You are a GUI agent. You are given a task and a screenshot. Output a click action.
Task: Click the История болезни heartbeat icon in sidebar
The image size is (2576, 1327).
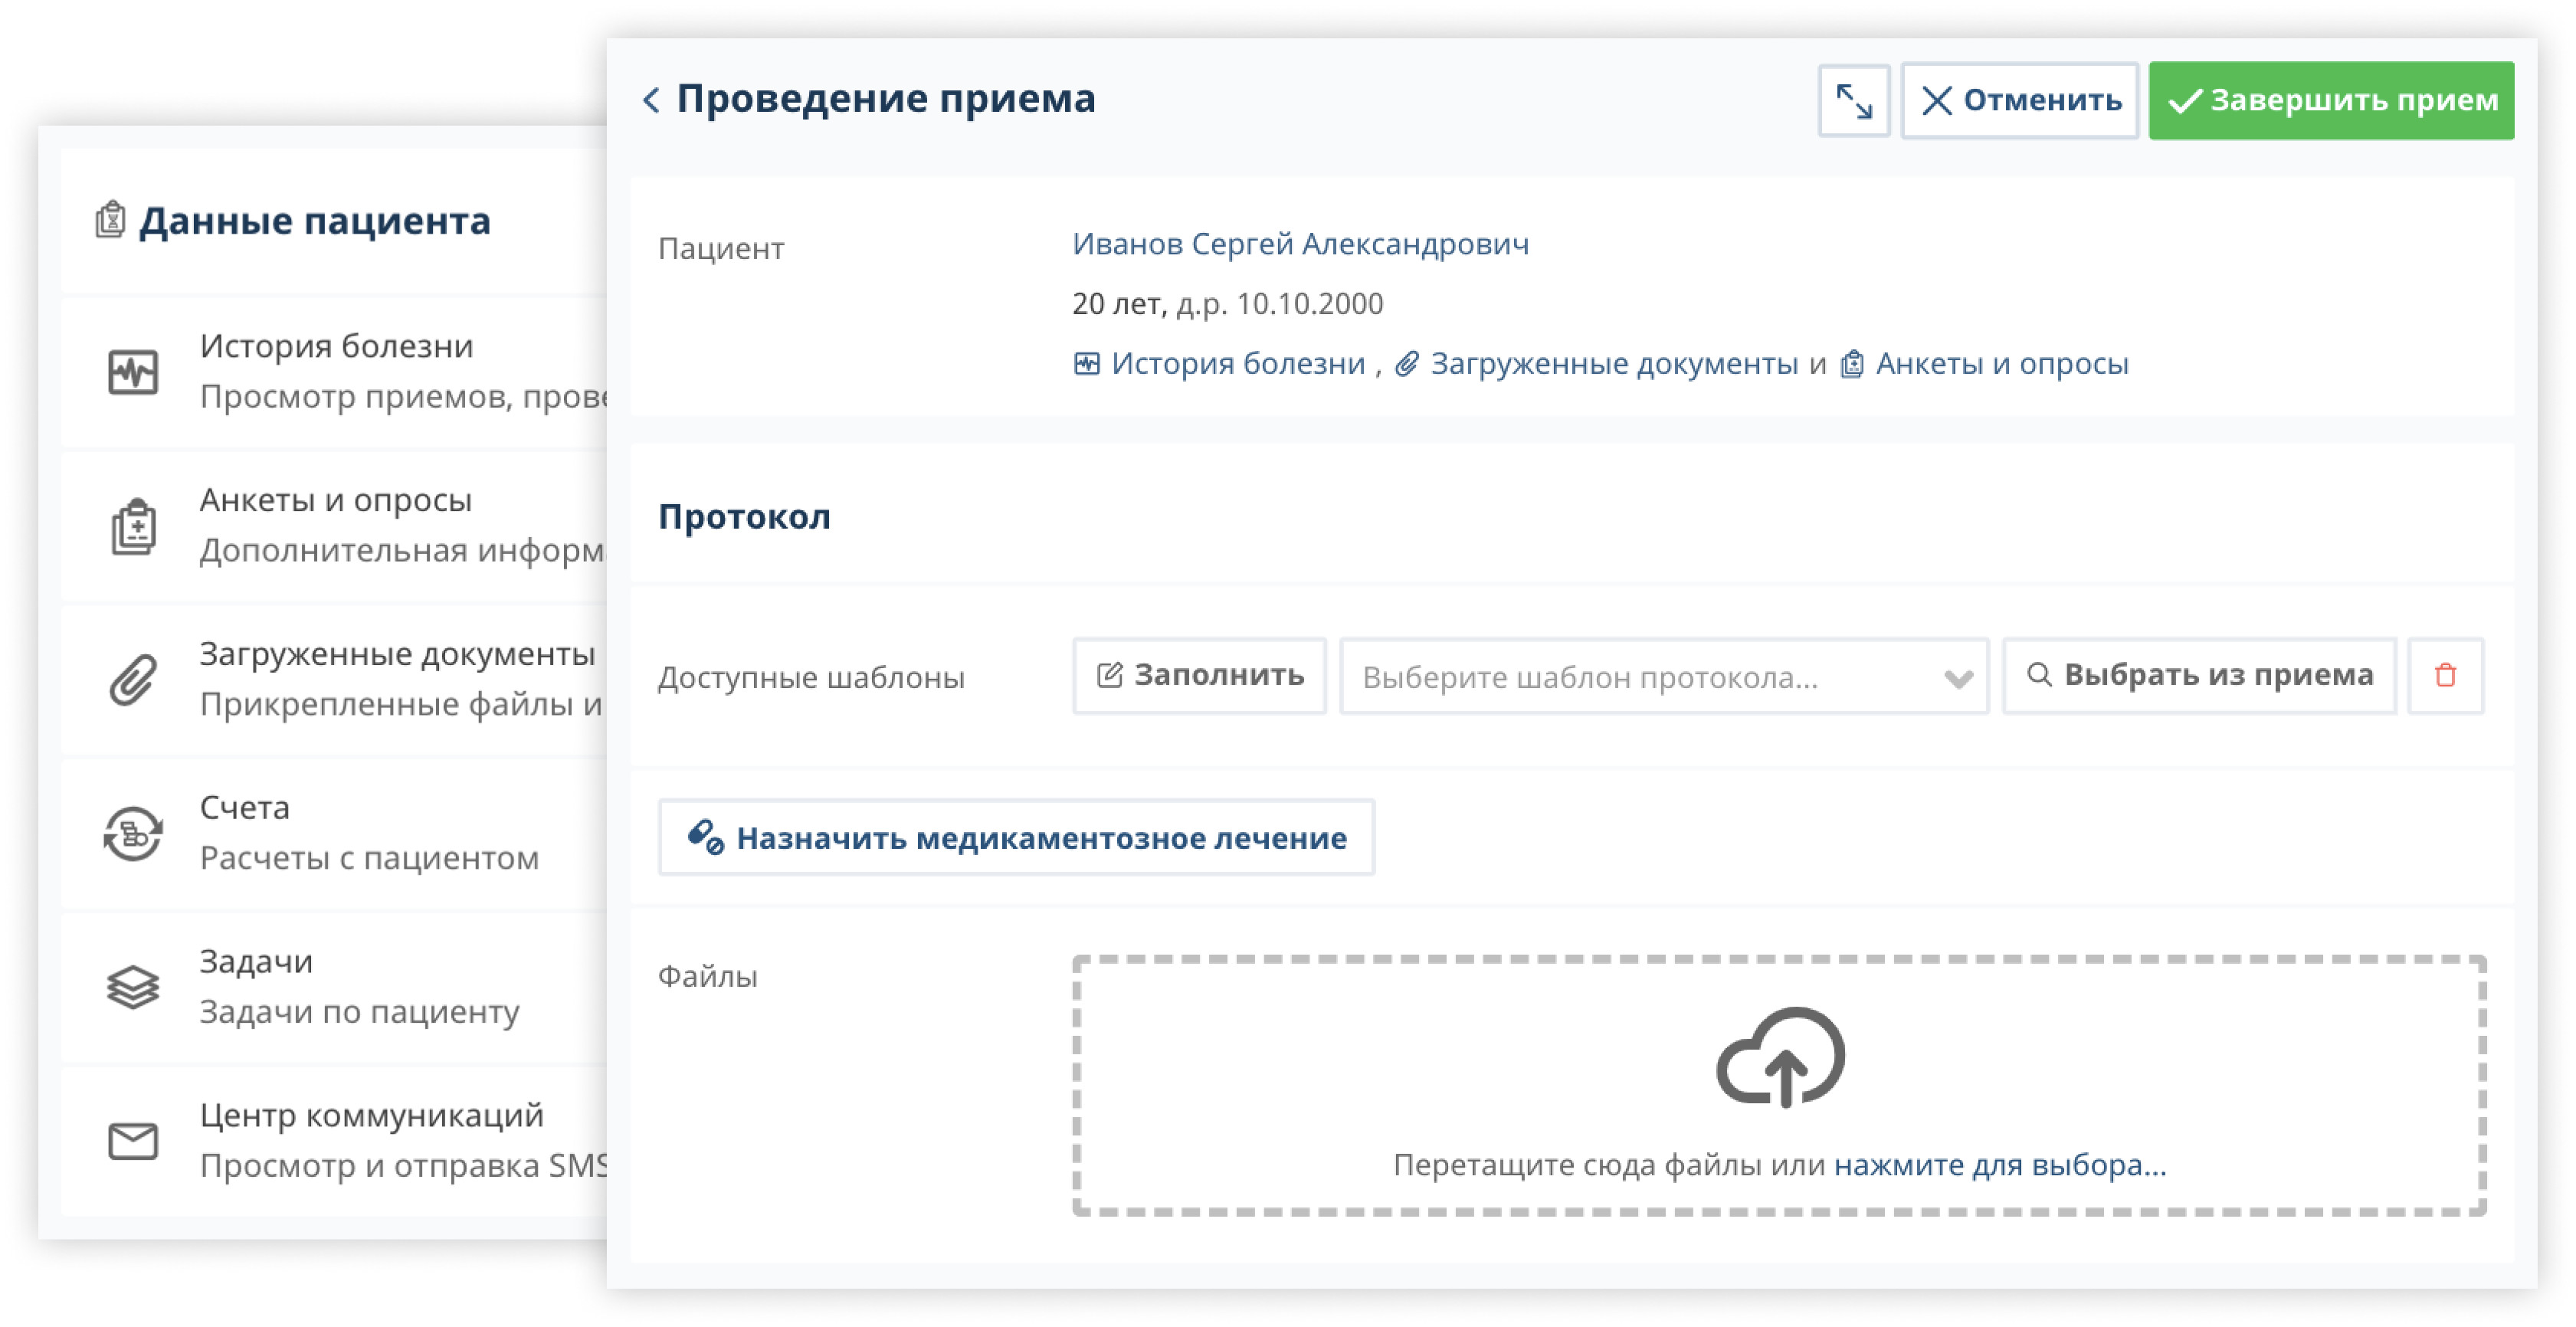coord(133,373)
